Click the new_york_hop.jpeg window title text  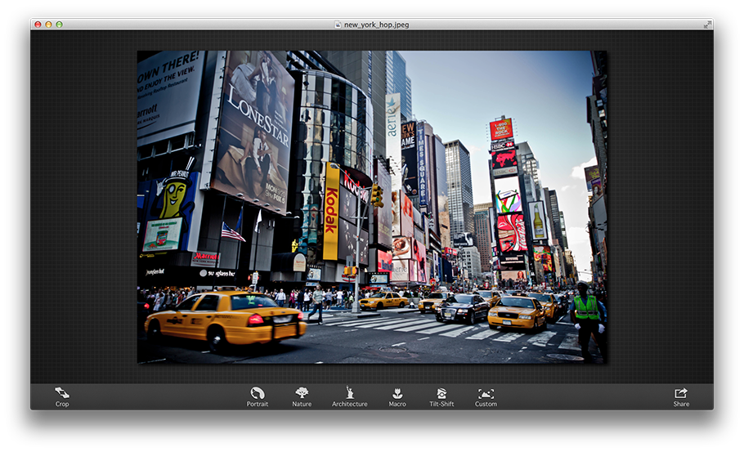pos(376,25)
